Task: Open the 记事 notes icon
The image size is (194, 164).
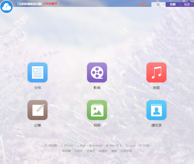Action: (38, 110)
